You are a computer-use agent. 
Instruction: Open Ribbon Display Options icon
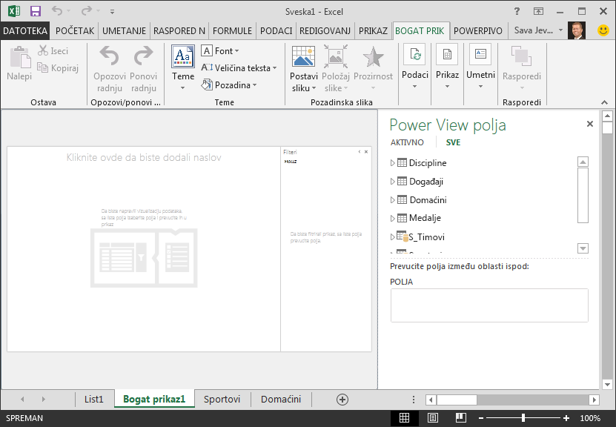[538, 11]
